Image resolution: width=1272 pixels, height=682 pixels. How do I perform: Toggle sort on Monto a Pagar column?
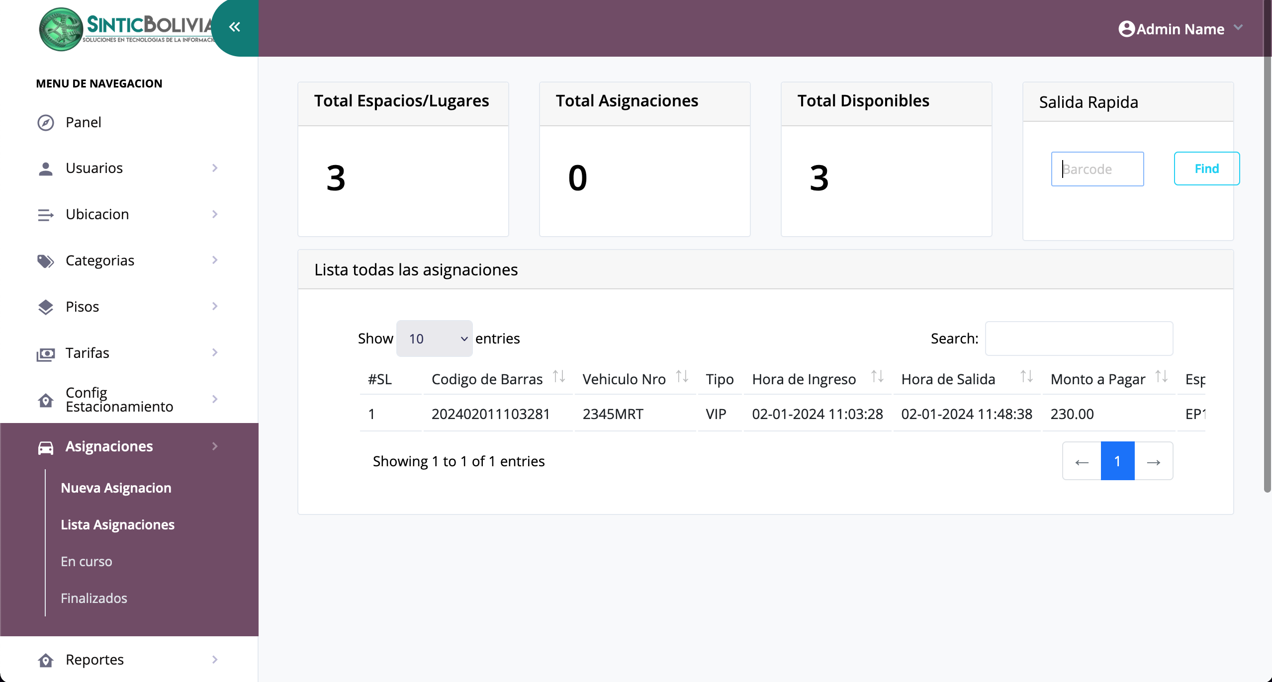(x=1161, y=377)
